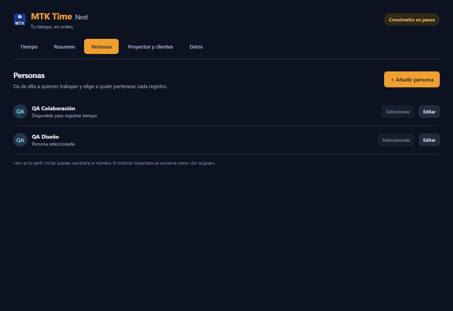Open the Datos tab

[196, 47]
